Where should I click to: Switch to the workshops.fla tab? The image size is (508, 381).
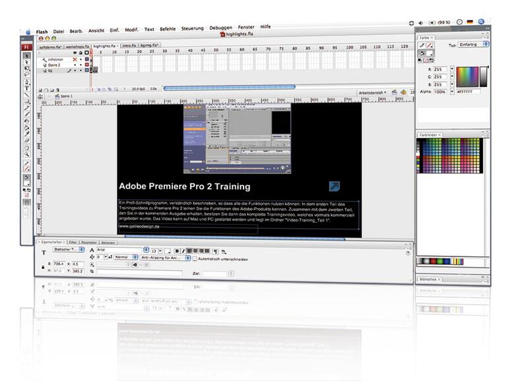(77, 47)
